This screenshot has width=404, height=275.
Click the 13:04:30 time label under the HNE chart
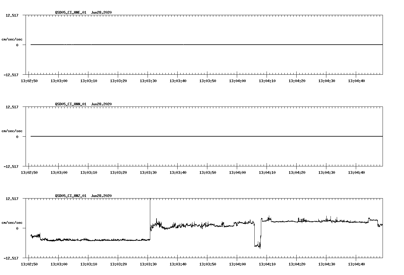(x=327, y=81)
